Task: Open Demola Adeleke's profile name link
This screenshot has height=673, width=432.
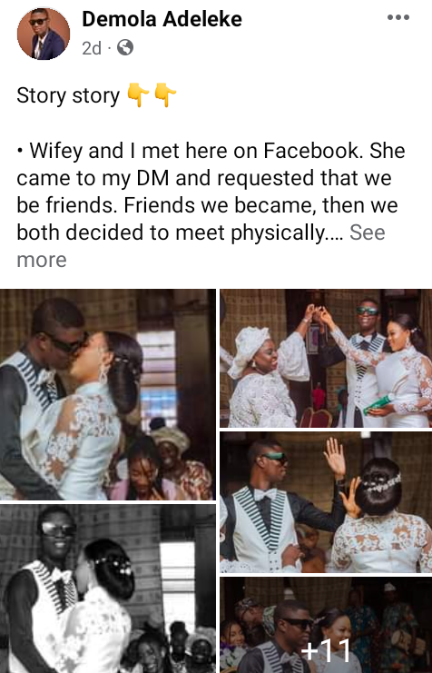Action: [x=162, y=19]
